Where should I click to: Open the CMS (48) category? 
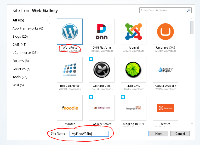pyautogui.click(x=19, y=45)
